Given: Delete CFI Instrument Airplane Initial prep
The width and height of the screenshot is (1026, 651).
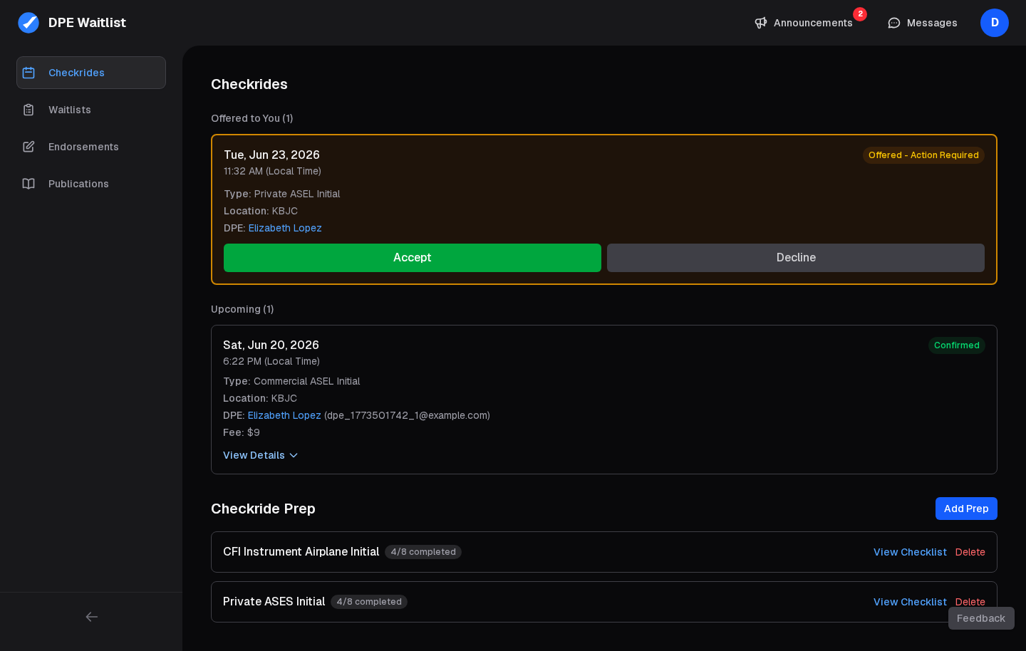Looking at the screenshot, I should point(970,552).
